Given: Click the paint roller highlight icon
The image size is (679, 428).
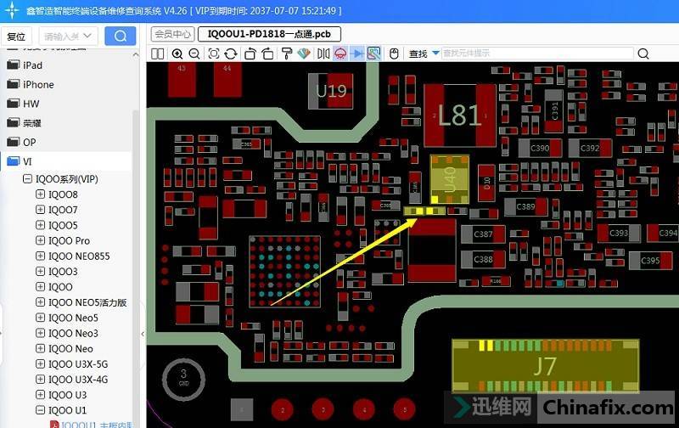Looking at the screenshot, I should [286, 53].
